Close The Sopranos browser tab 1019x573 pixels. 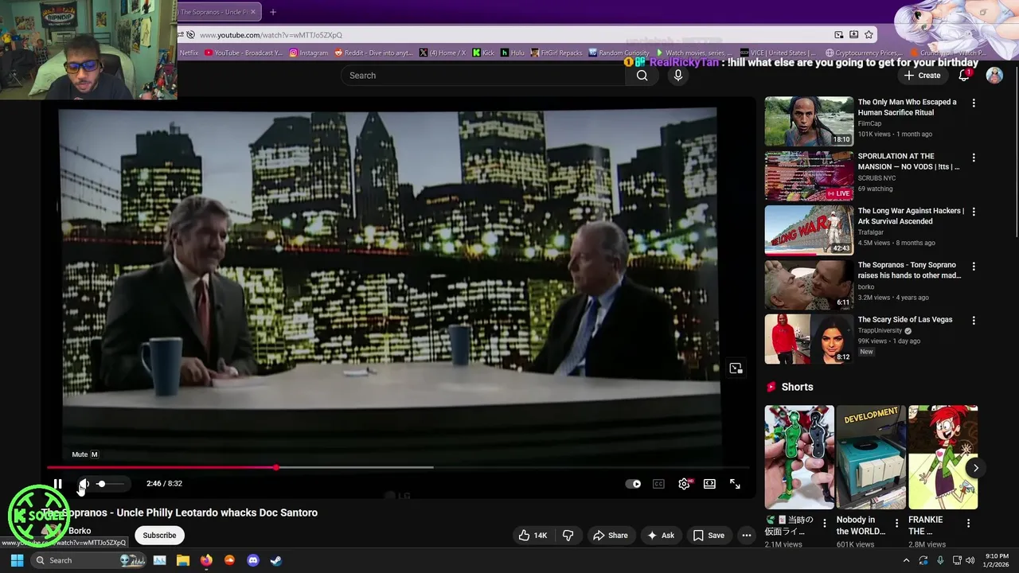pyautogui.click(x=253, y=12)
